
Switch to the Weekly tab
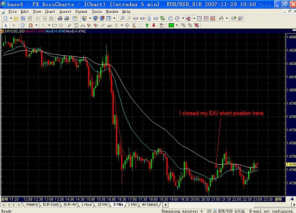click(x=32, y=204)
